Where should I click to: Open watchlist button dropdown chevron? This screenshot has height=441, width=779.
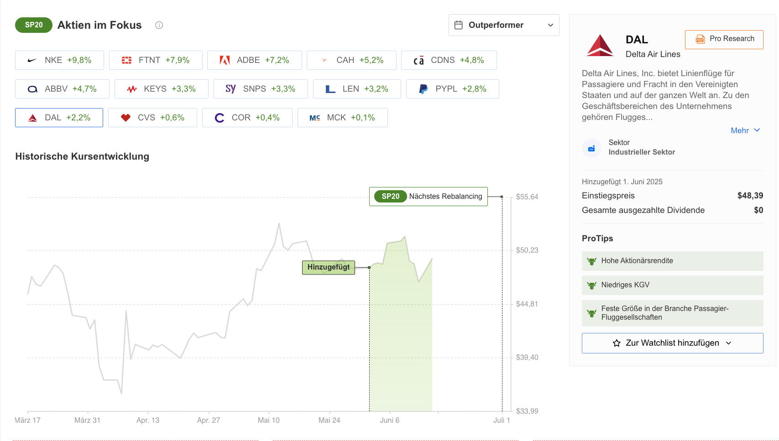coord(728,343)
